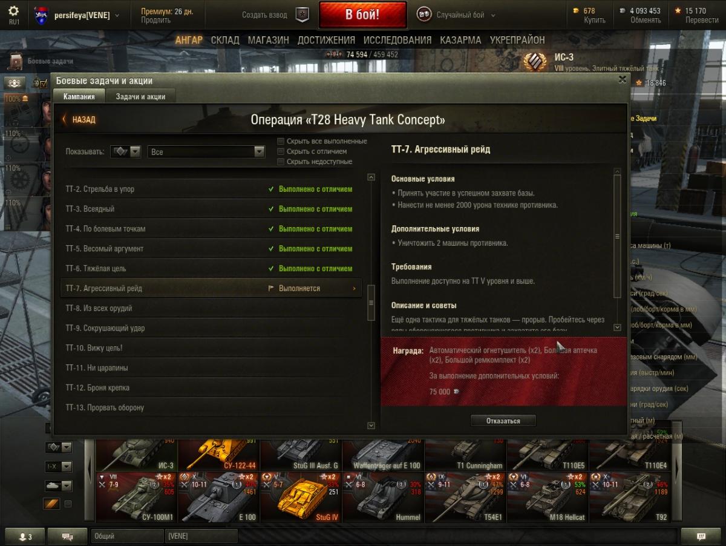Enable Скрыть все выполненные checkbox
Screen dimensions: 726x546
pos(281,141)
